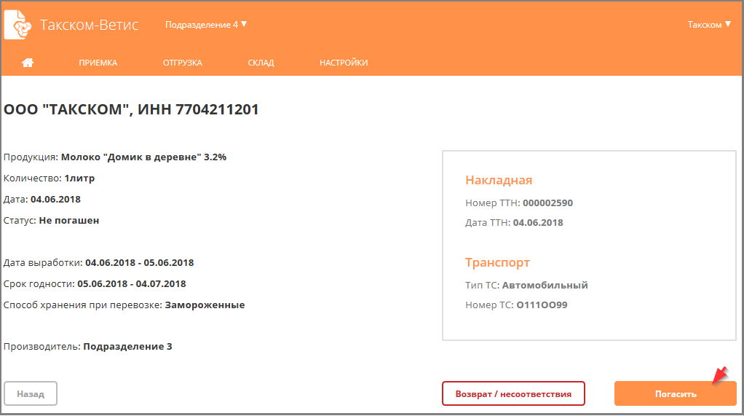Select vehicle number О111ОО99
The height and width of the screenshot is (416, 744).
[542, 305]
